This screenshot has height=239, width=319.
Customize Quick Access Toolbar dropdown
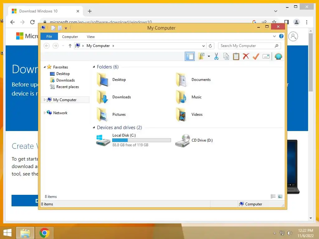[66, 28]
